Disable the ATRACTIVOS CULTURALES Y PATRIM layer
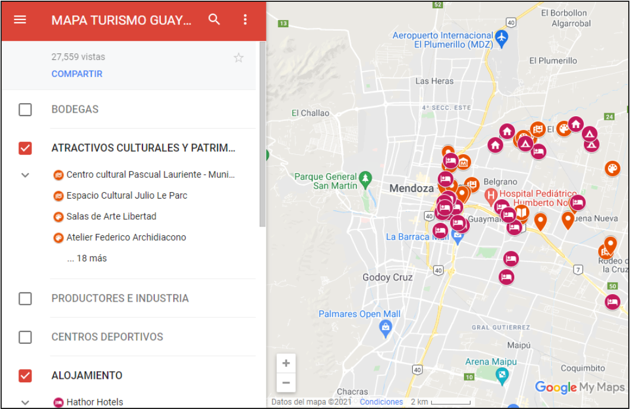Screen dimensions: 630x409 tap(25, 148)
